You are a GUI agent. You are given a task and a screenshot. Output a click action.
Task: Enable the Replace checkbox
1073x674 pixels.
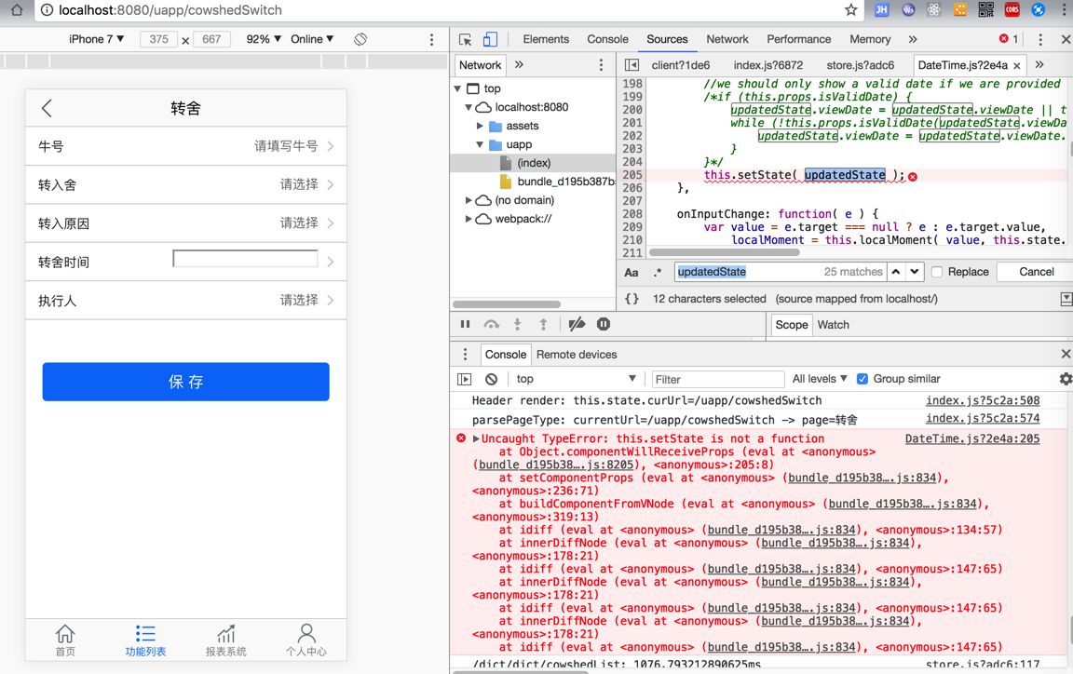[937, 272]
